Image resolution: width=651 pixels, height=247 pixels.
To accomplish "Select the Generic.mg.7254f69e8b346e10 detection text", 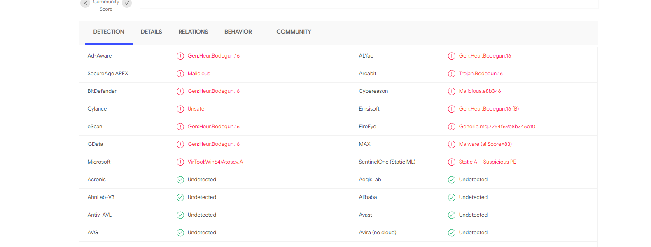I will [x=497, y=127].
